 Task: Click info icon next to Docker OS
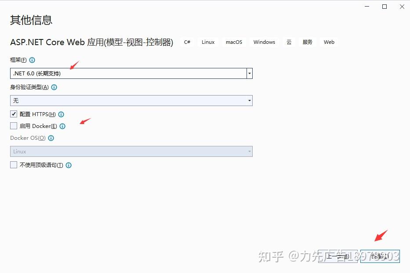click(x=51, y=138)
